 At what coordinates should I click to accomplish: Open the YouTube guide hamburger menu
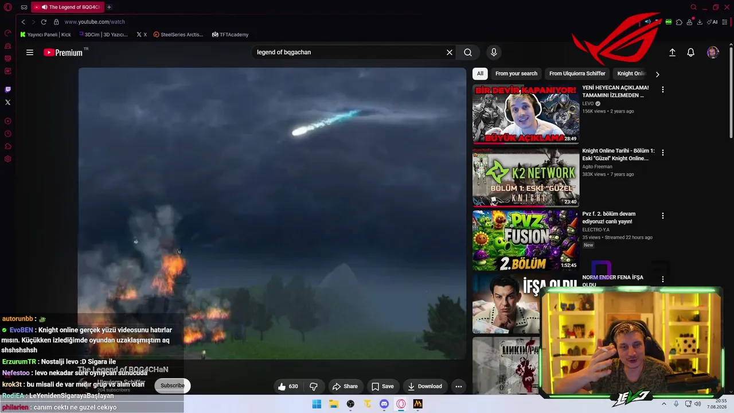click(30, 52)
